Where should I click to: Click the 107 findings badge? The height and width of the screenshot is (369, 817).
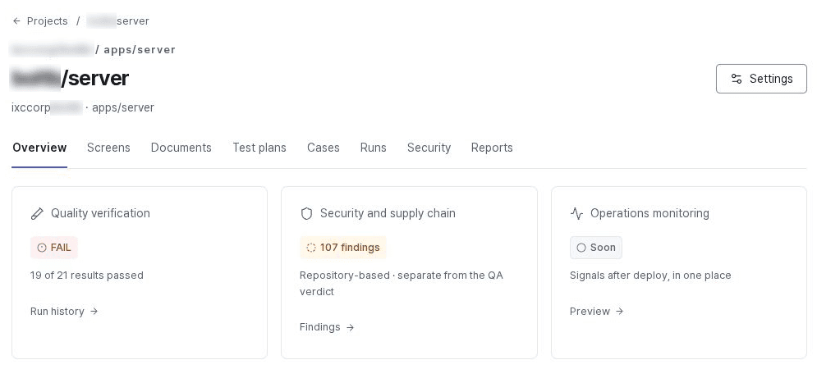point(343,248)
